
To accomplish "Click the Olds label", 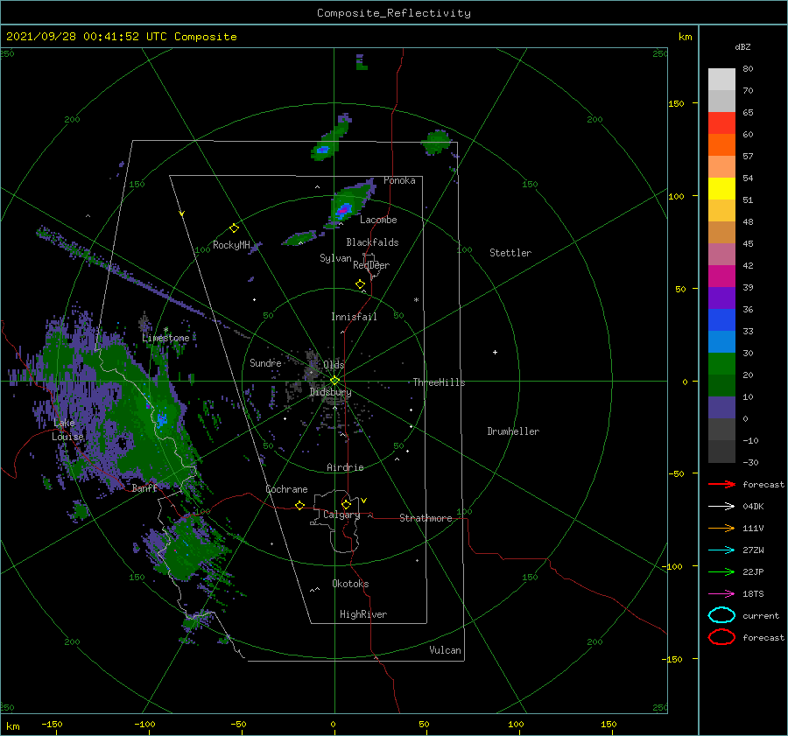I will tap(334, 365).
